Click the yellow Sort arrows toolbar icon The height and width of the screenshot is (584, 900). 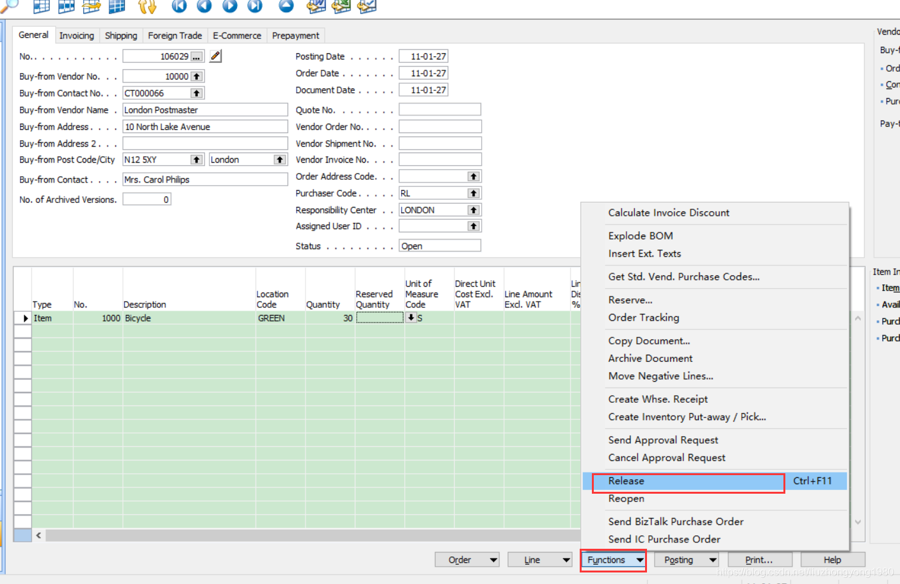(x=147, y=6)
